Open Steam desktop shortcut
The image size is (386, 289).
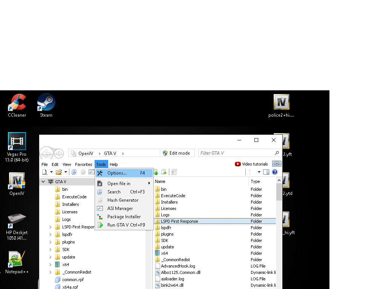tap(46, 105)
